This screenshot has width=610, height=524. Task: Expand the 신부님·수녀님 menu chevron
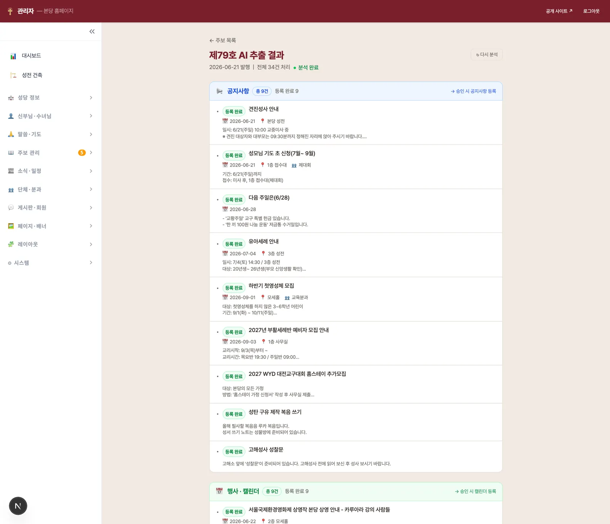click(x=91, y=116)
